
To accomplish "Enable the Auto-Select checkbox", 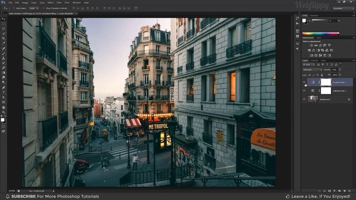I will [14, 8].
